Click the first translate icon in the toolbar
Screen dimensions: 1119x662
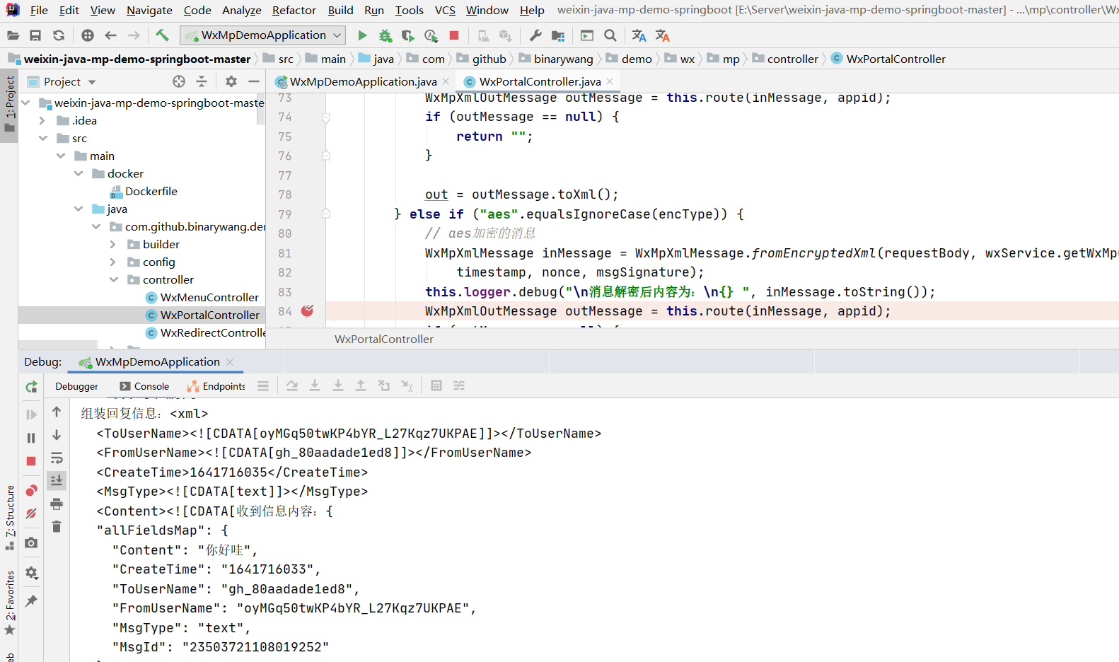coord(639,35)
